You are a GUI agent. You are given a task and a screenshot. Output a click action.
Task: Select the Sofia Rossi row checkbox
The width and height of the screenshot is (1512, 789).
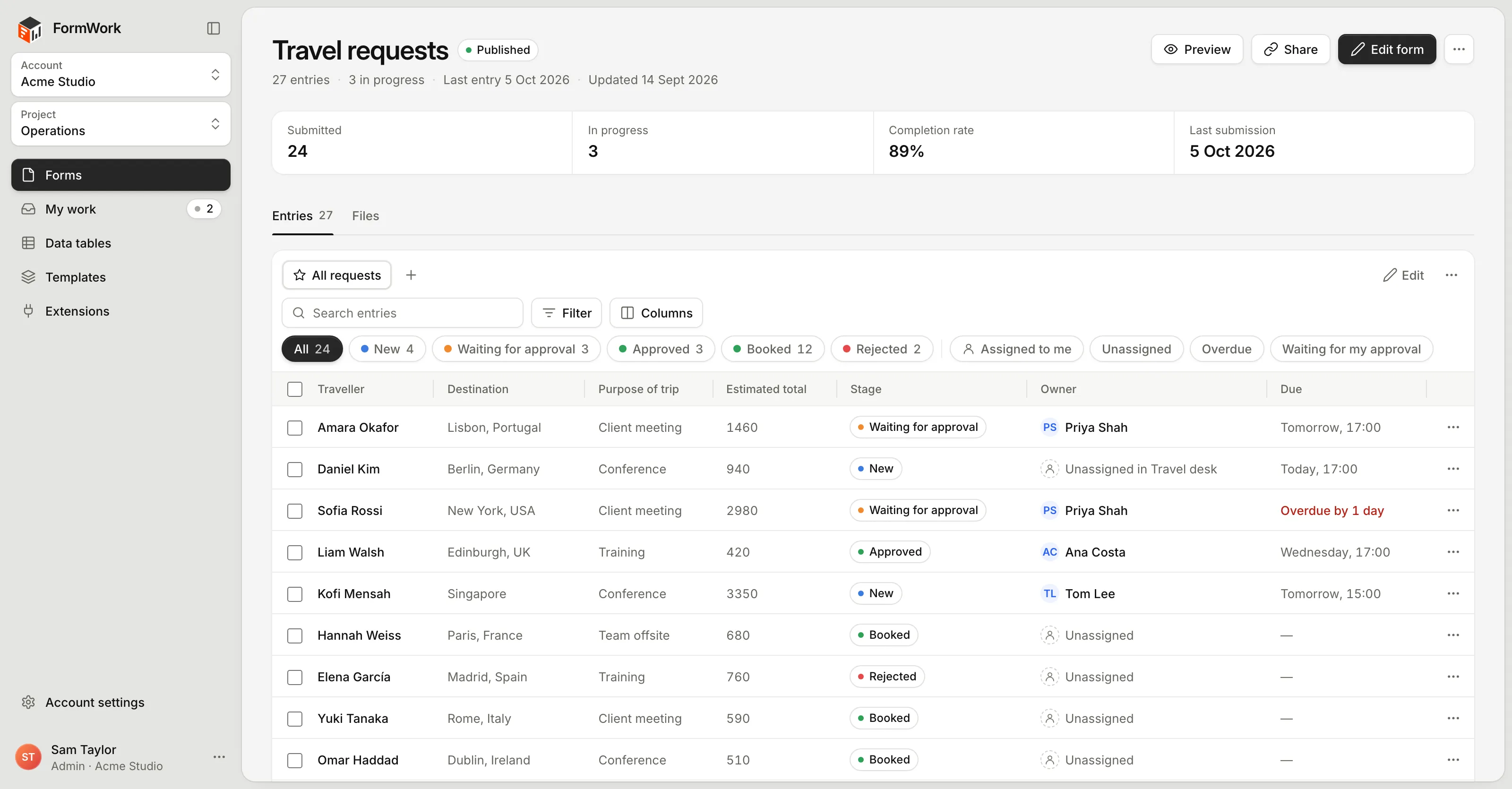pos(295,511)
